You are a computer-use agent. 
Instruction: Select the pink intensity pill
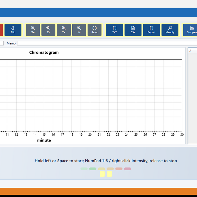[128, 169]
